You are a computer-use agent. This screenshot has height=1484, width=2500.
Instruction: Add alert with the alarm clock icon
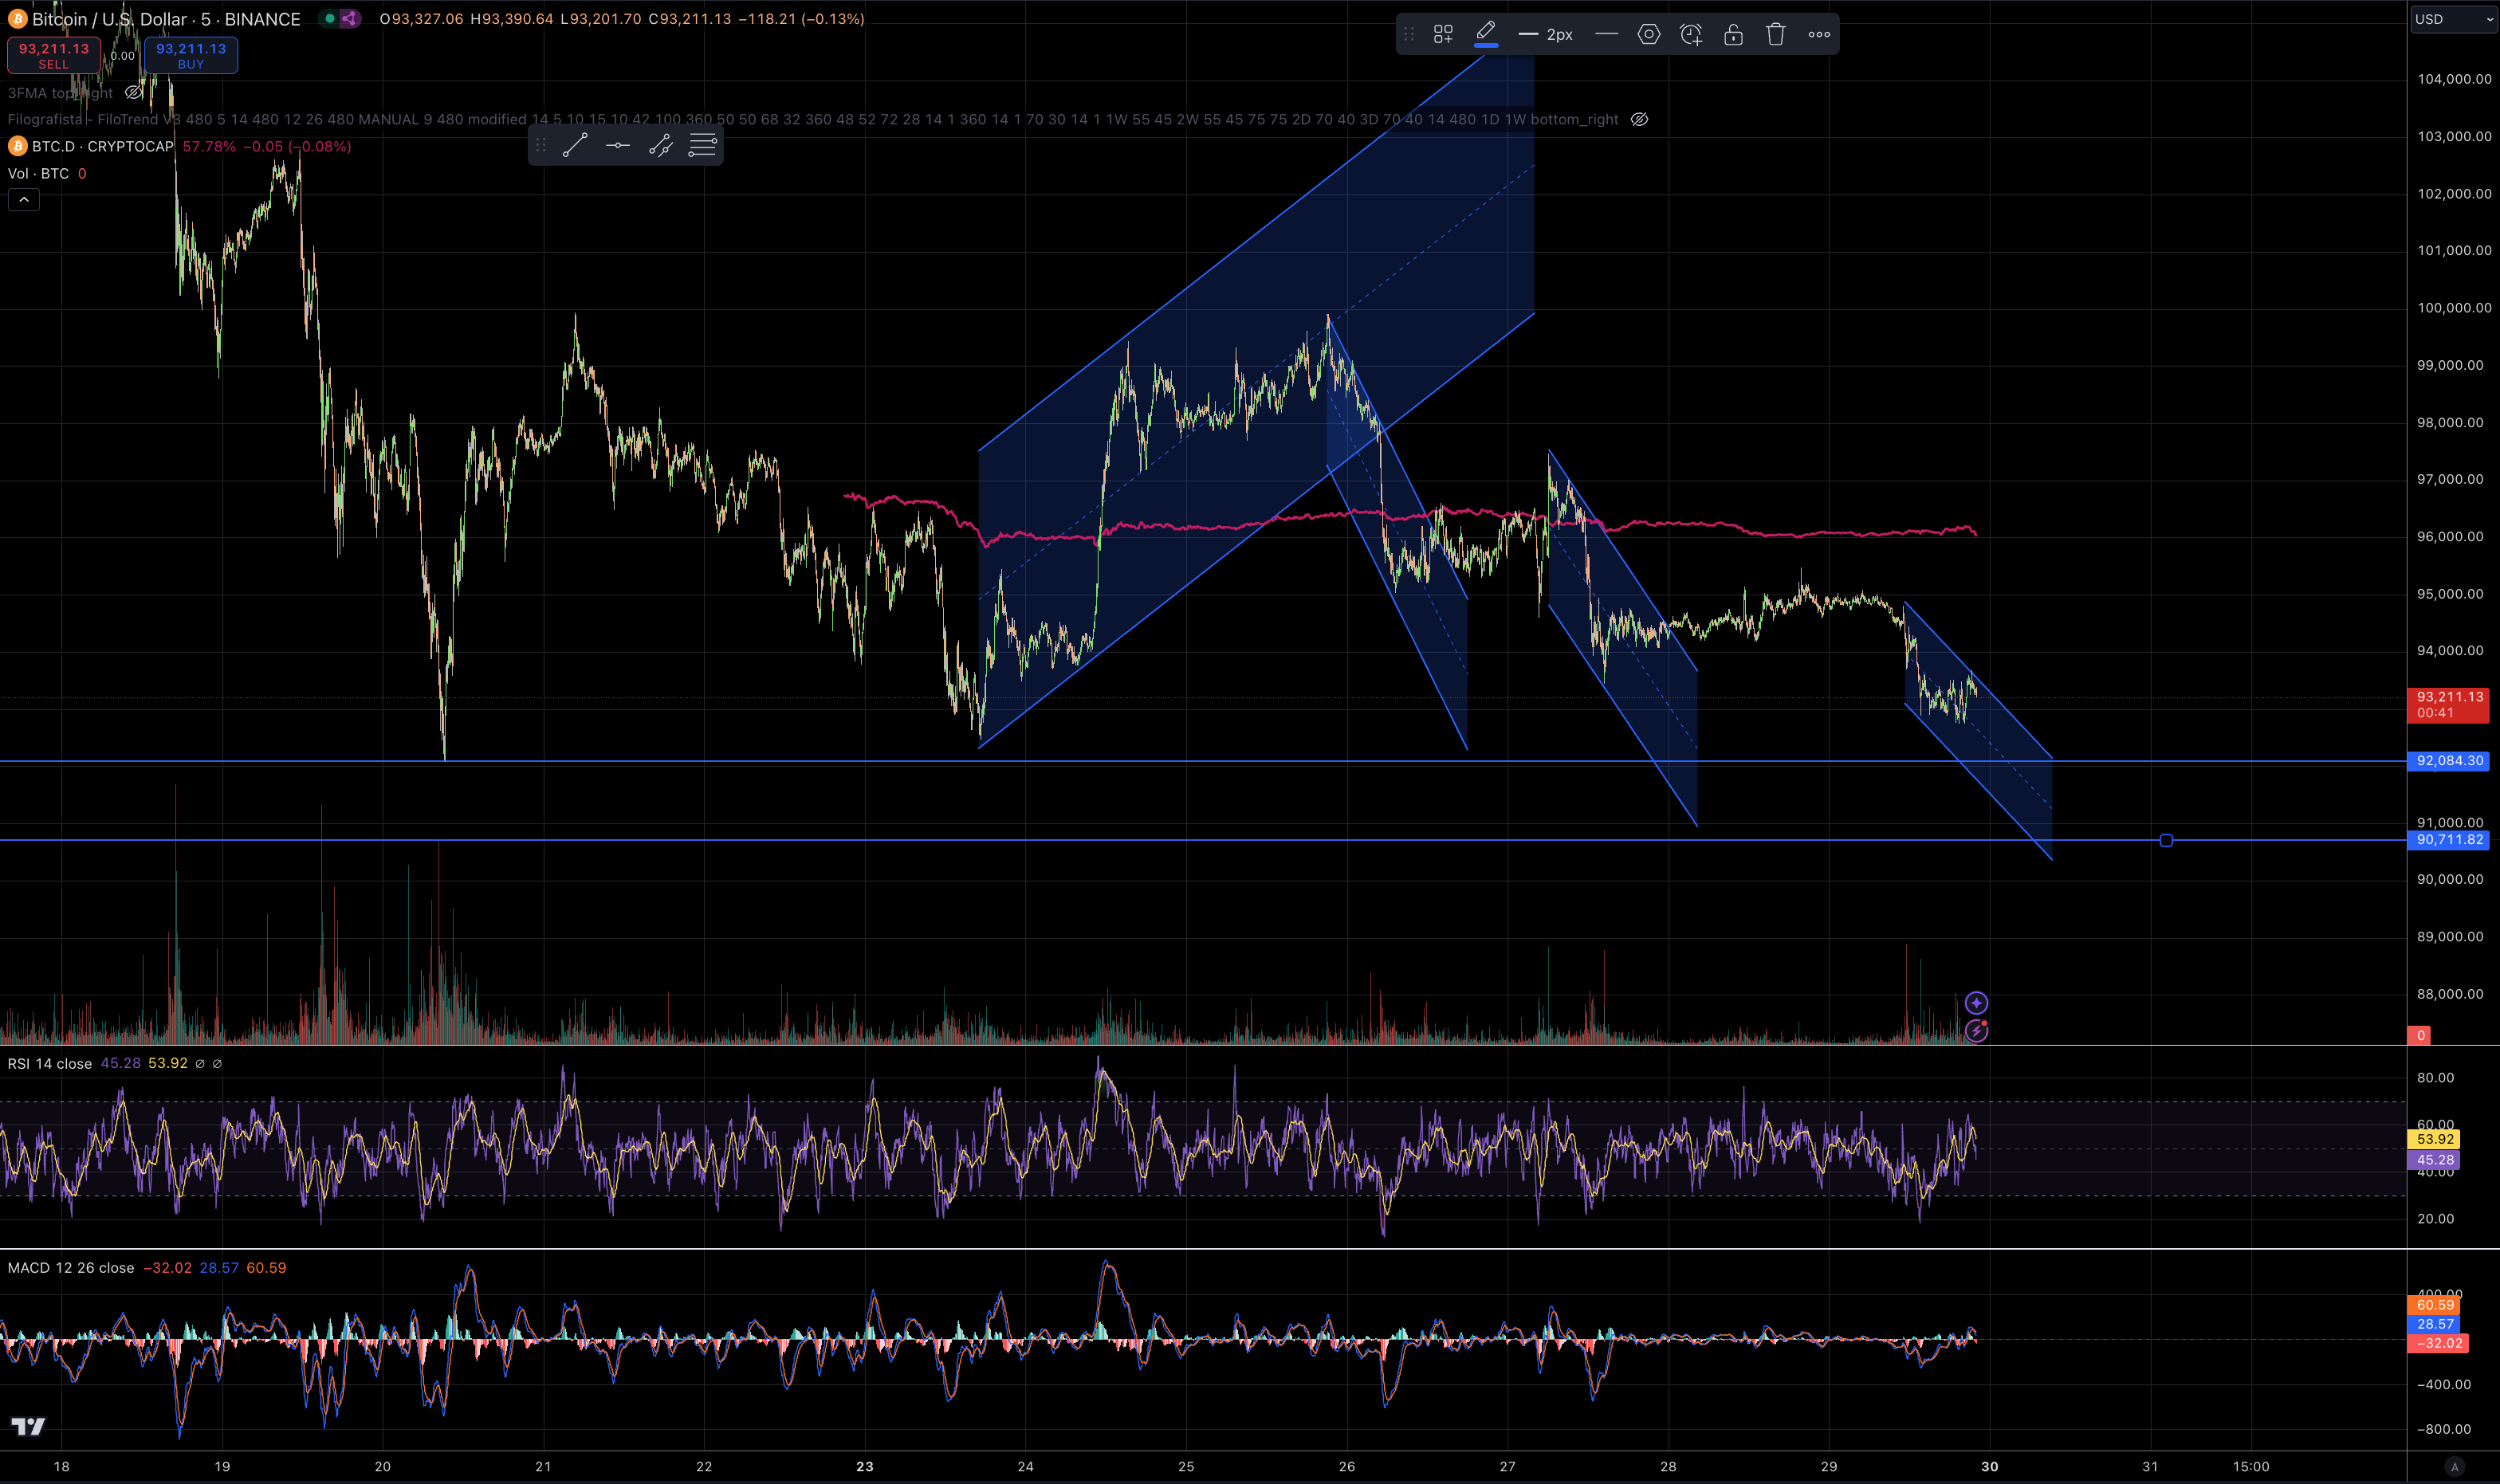[1691, 34]
